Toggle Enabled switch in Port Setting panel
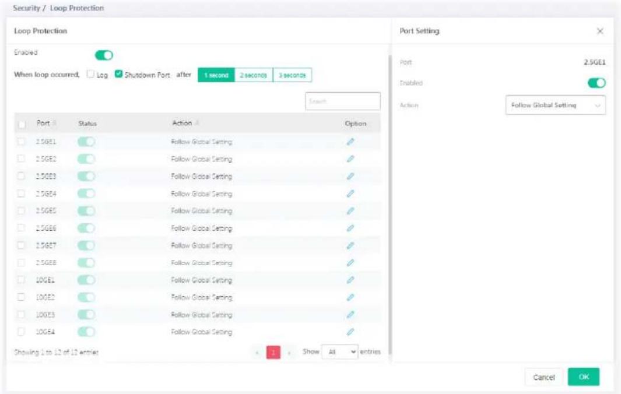 pos(597,83)
